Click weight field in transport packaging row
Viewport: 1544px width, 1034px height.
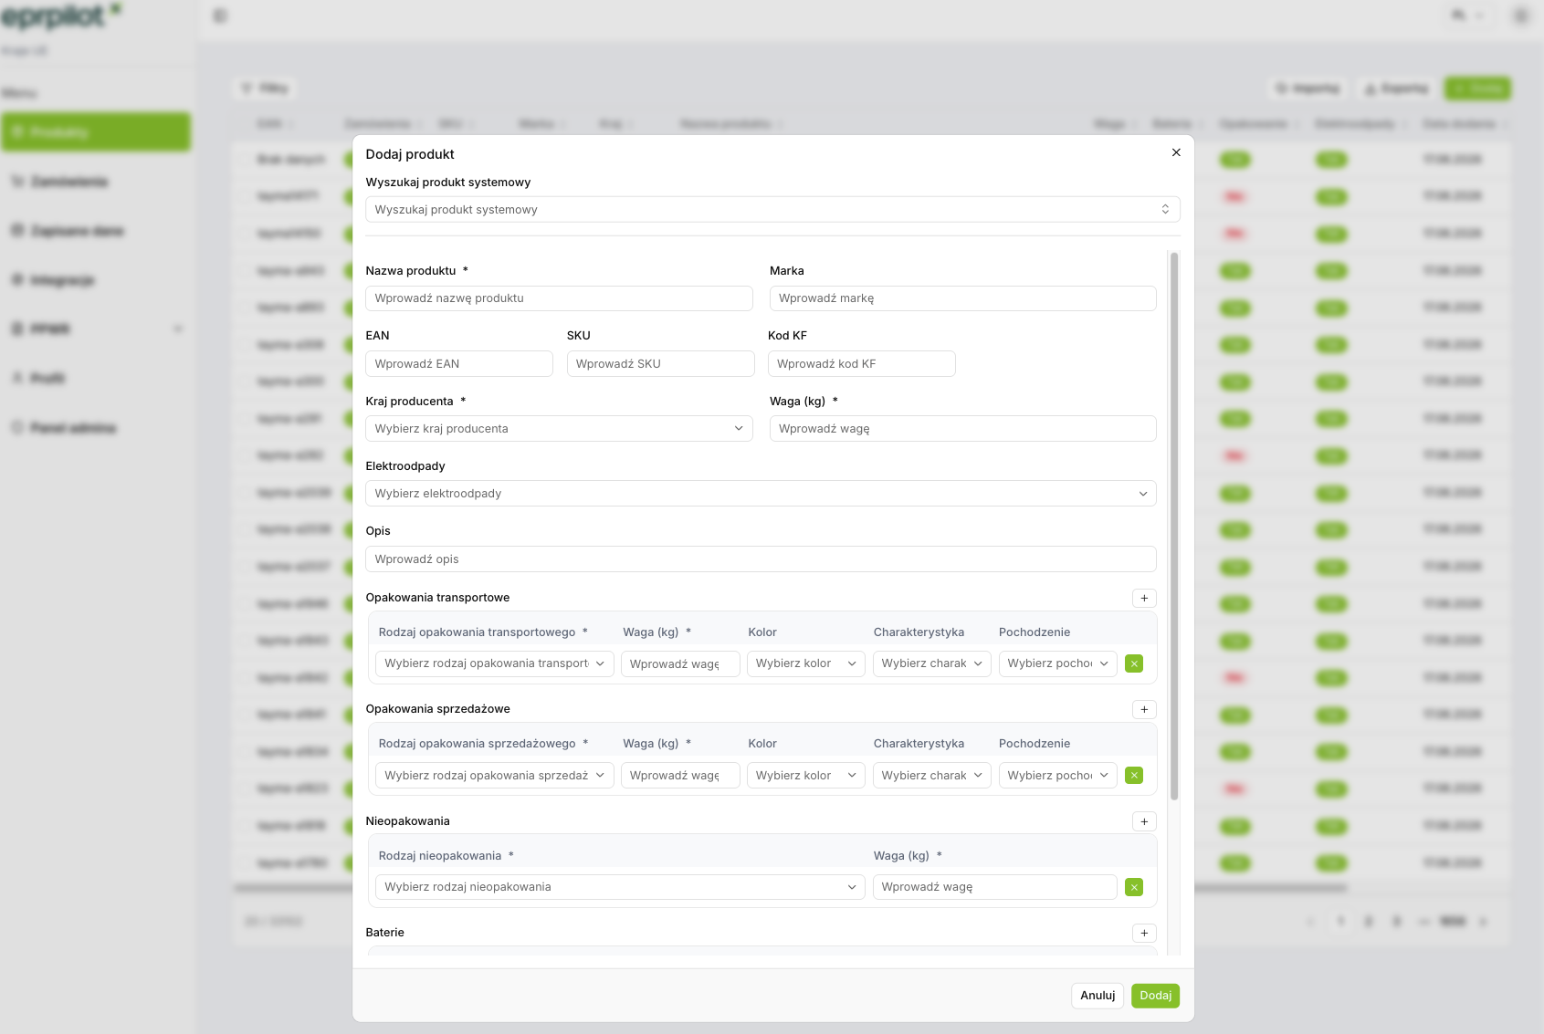point(680,663)
